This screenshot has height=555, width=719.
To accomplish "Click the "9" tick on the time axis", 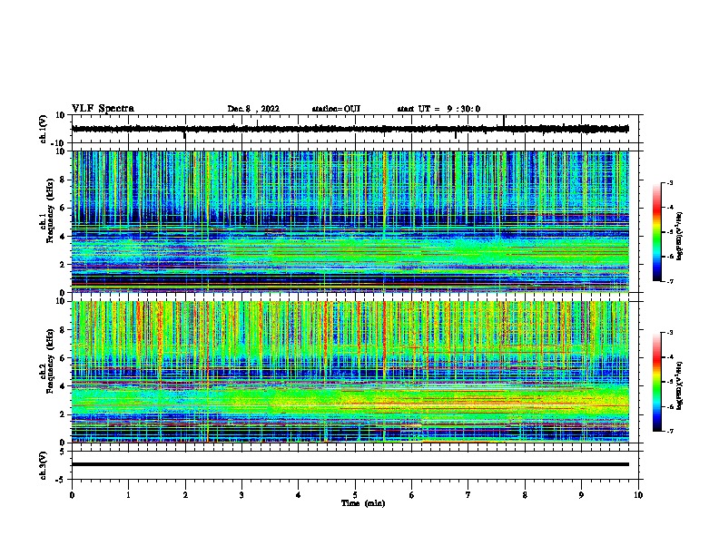I will tap(581, 495).
